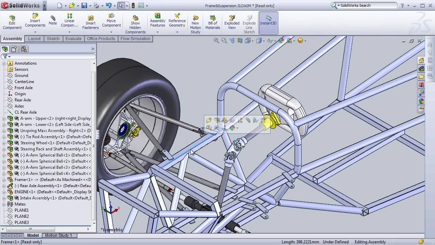
Task: Open Bill of Materials tool
Action: (213, 22)
